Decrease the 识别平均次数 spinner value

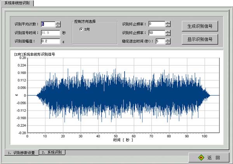click(x=58, y=25)
